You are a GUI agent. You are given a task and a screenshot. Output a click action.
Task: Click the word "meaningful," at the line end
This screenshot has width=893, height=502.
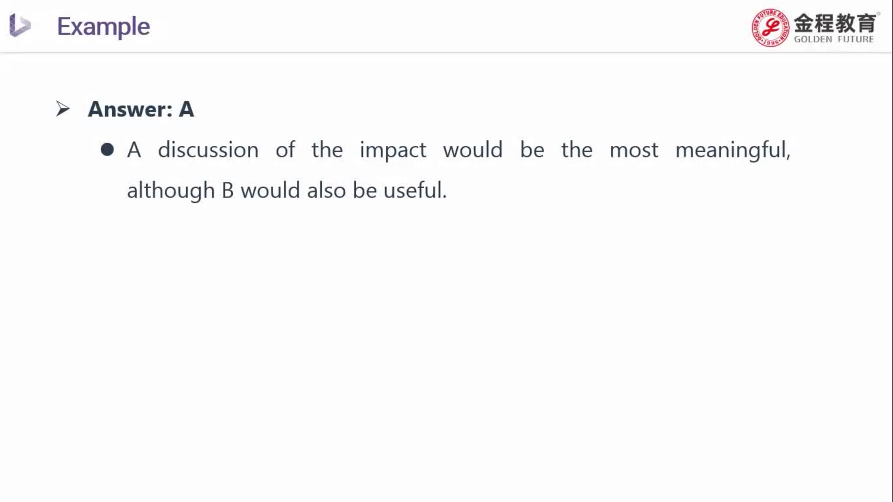coord(733,150)
